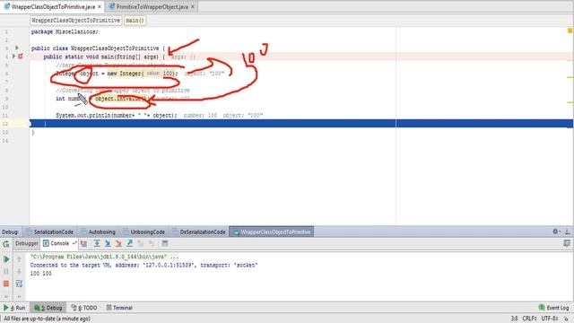This screenshot has height=323, width=574.
Task: Click yellow inspection warning indicator
Action: [x=570, y=31]
